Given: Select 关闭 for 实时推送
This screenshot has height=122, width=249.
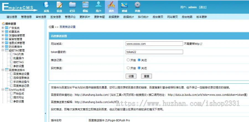Looking at the screenshot, I should coord(139,68).
